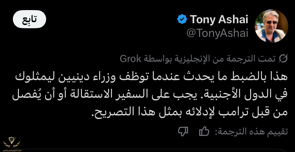The height and width of the screenshot is (152, 295).
Task: Open Tony Ashai's profile picture
Action: point(272,26)
